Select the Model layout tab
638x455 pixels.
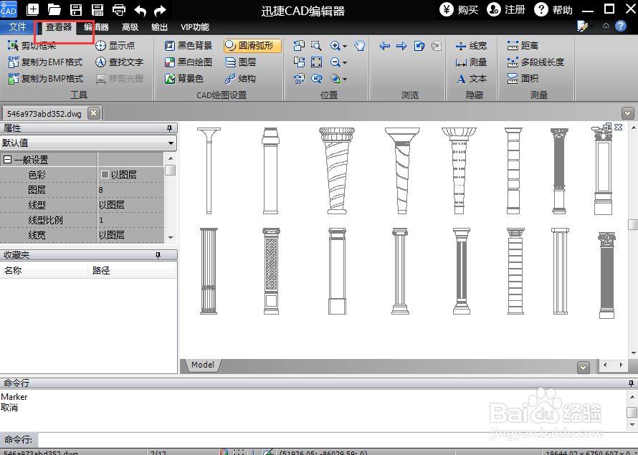pyautogui.click(x=203, y=365)
